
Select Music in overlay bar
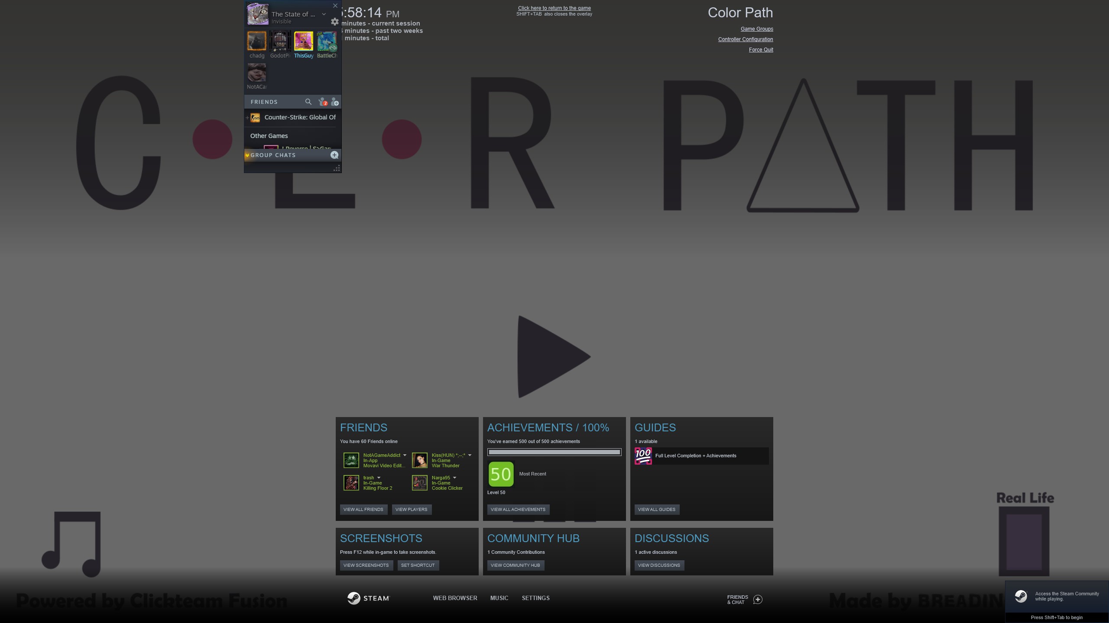tap(499, 598)
